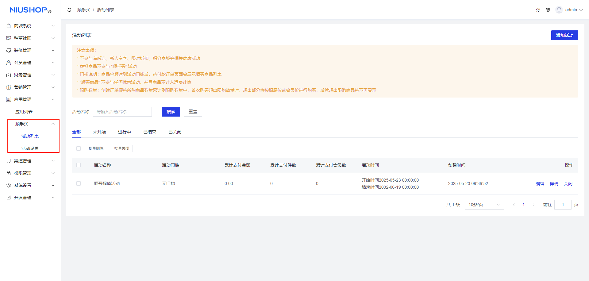Open the 商城系统 sidebar icon
The image size is (589, 281).
[x=8, y=26]
